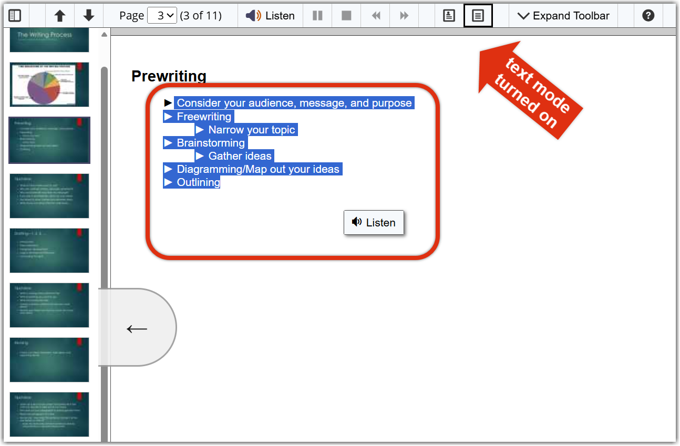Toggle the text mode view button
The image size is (680, 446).
point(478,16)
